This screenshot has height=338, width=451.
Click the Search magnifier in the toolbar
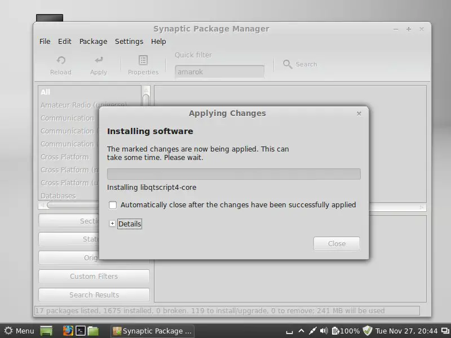coord(288,64)
